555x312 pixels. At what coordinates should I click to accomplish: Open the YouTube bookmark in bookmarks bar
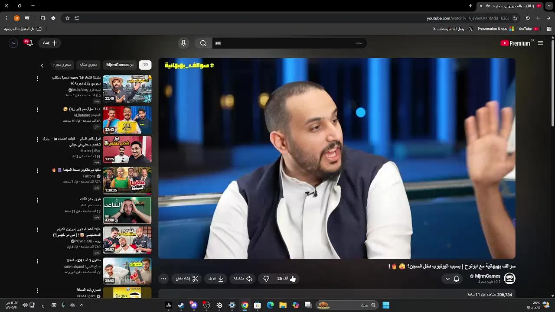[x=528, y=29]
